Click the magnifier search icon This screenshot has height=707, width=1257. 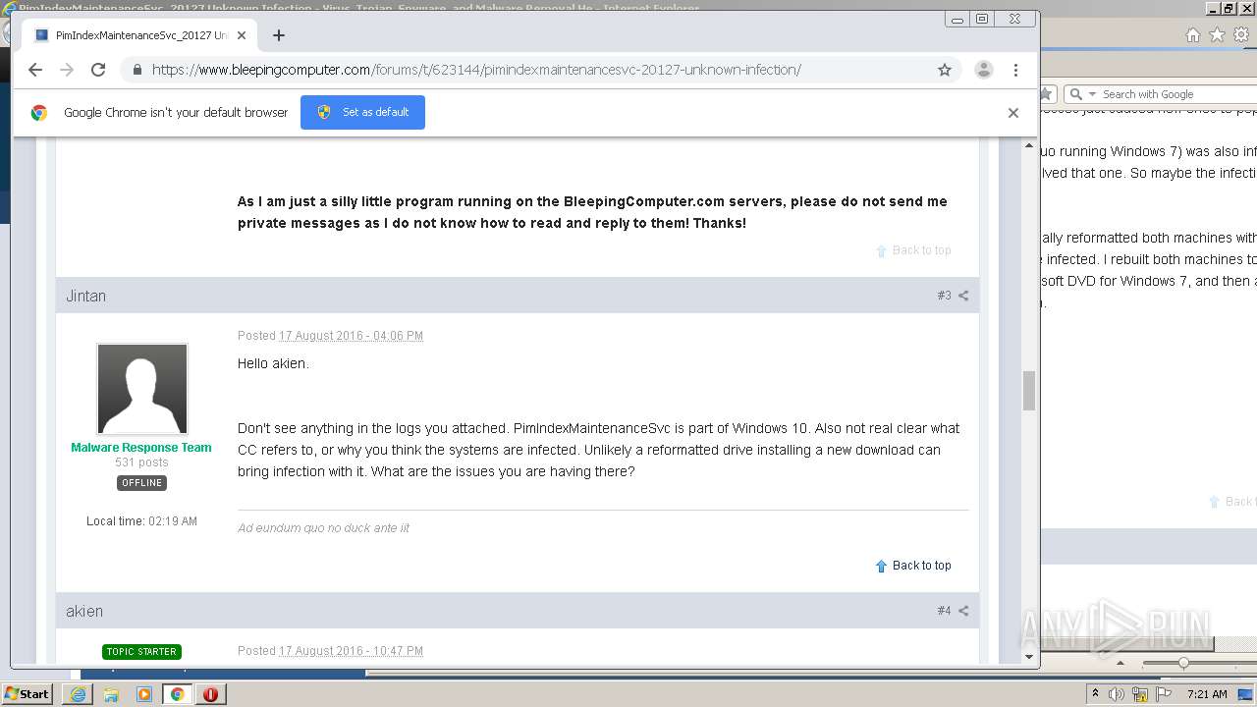(1076, 94)
